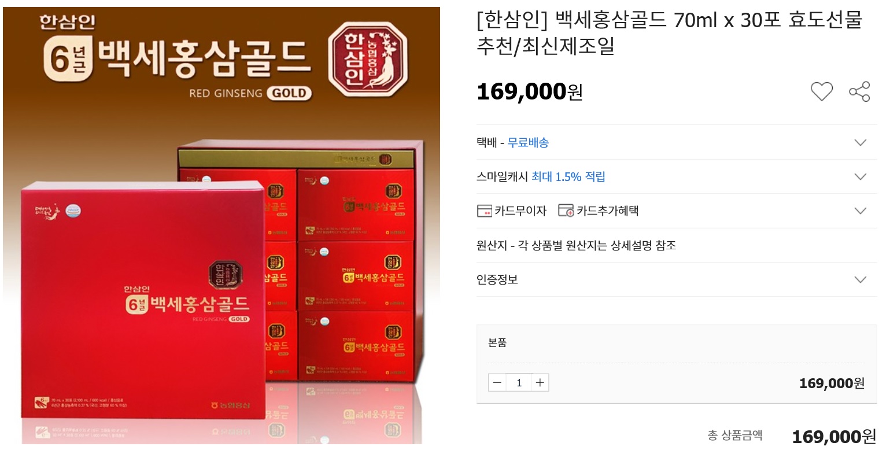Viewport: 890px width, 450px height.
Task: Click the product title 백세홍삼골드 heading
Action: point(669,32)
